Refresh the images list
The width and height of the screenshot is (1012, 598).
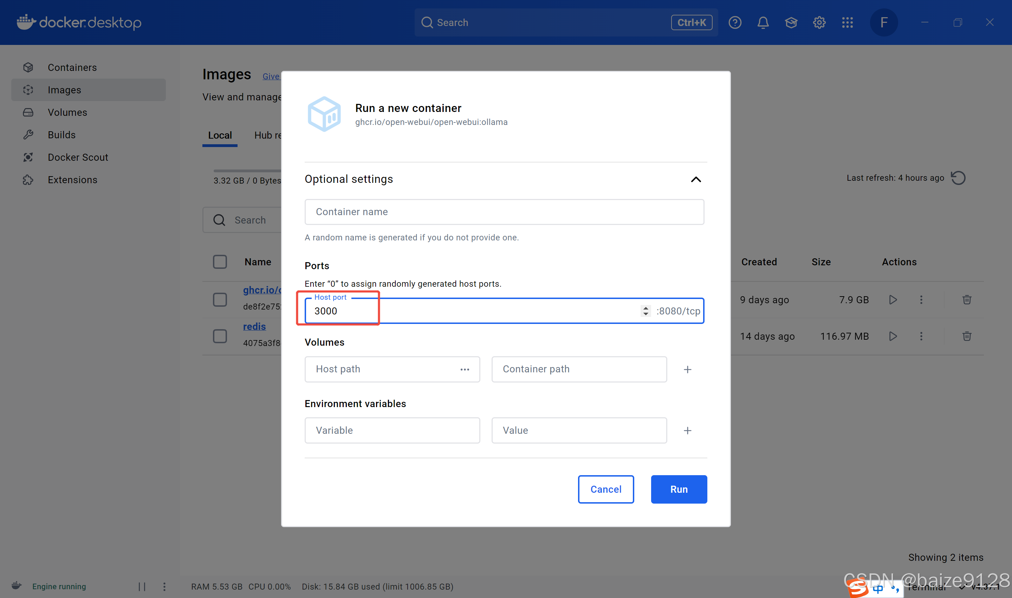(958, 178)
